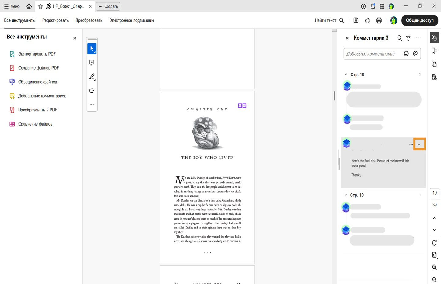Viewport: 441px width, 284px height.
Task: Star the HP_Book1_Chap document
Action: 40,6
